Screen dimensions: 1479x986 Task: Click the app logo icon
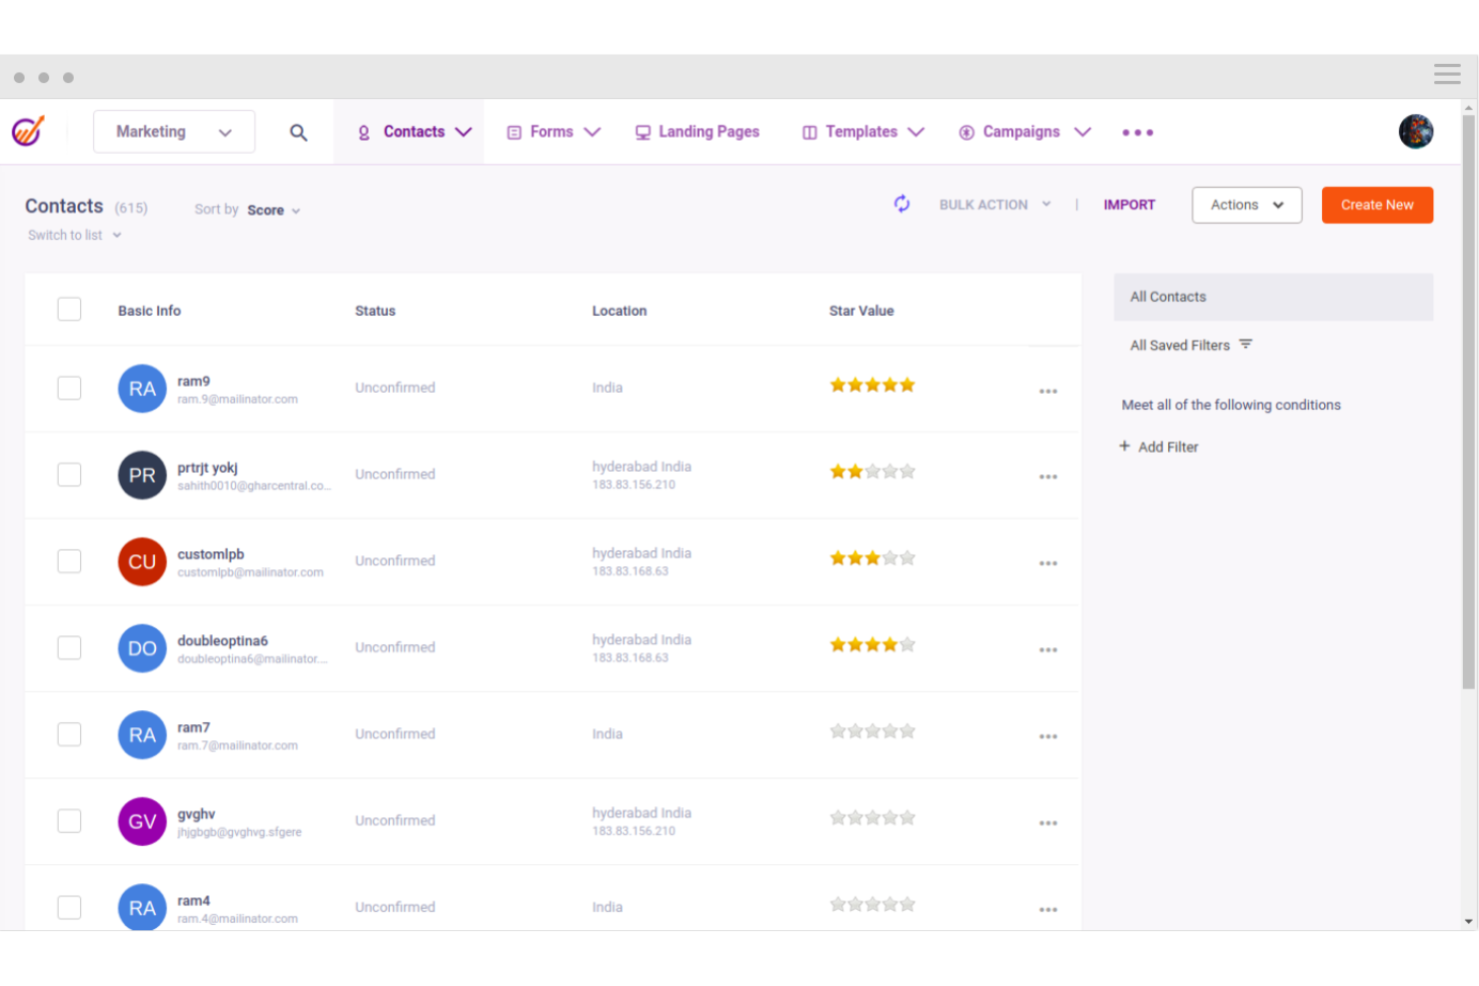[x=28, y=131]
